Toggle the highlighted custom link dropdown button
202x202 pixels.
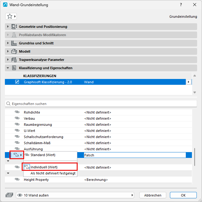click(17, 155)
